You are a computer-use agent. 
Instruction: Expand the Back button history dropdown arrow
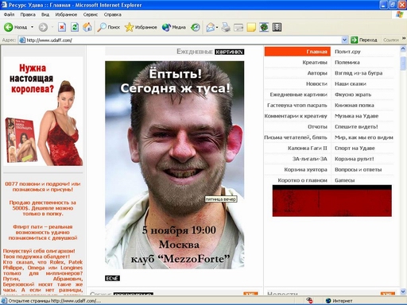[33, 27]
